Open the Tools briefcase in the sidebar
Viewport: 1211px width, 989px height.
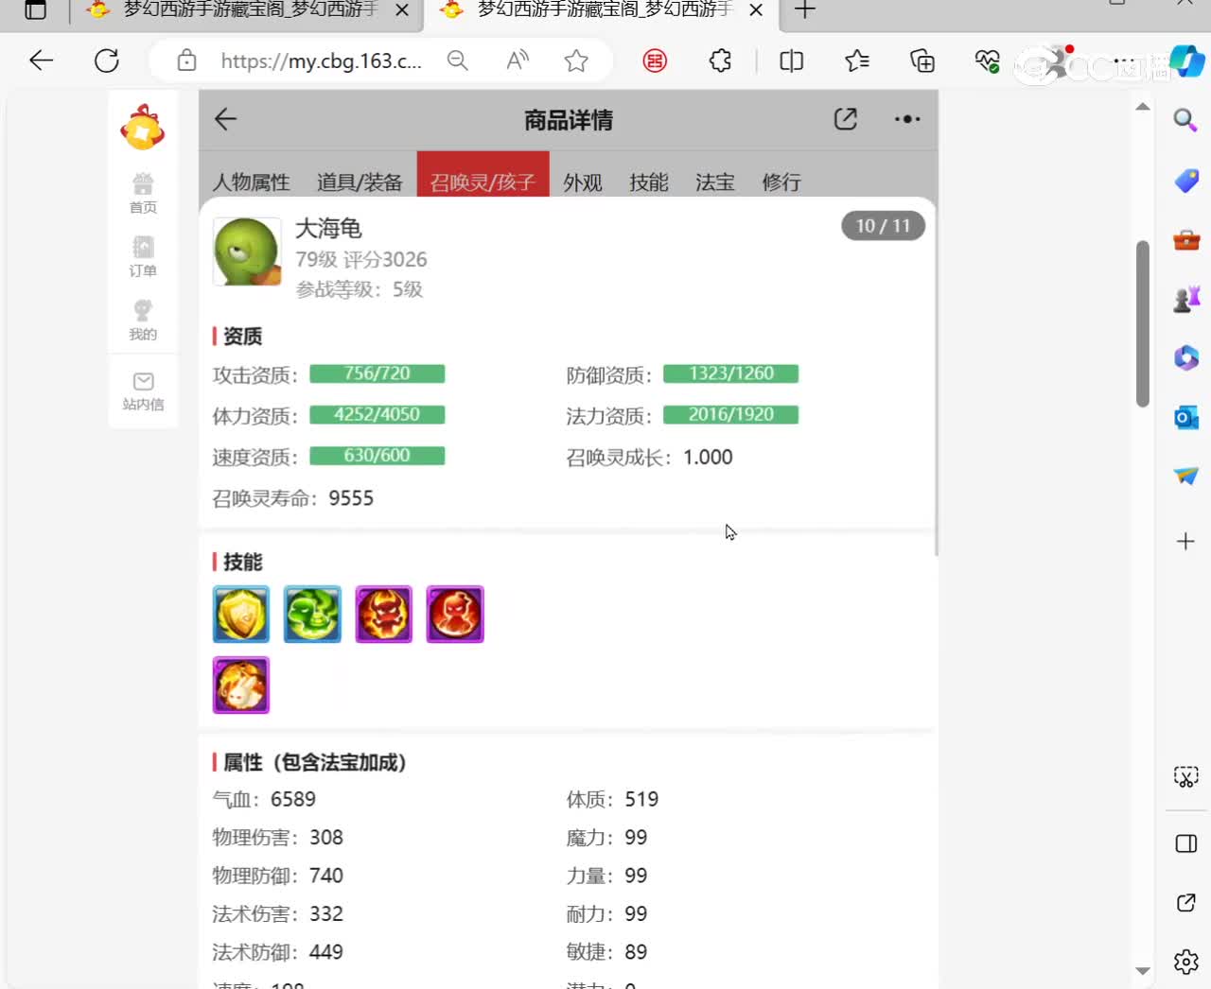(1186, 240)
